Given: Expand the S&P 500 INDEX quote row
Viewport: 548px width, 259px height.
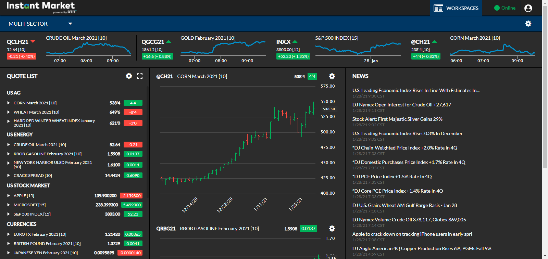Looking at the screenshot, I should pos(9,214).
